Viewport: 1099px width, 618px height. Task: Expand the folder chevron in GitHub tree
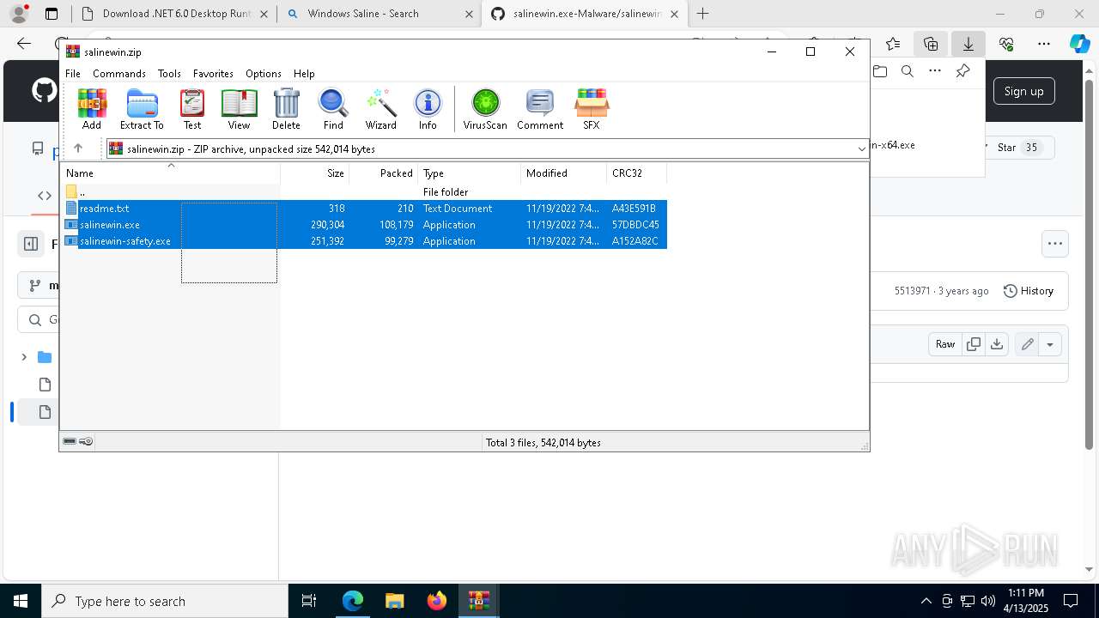(x=24, y=357)
